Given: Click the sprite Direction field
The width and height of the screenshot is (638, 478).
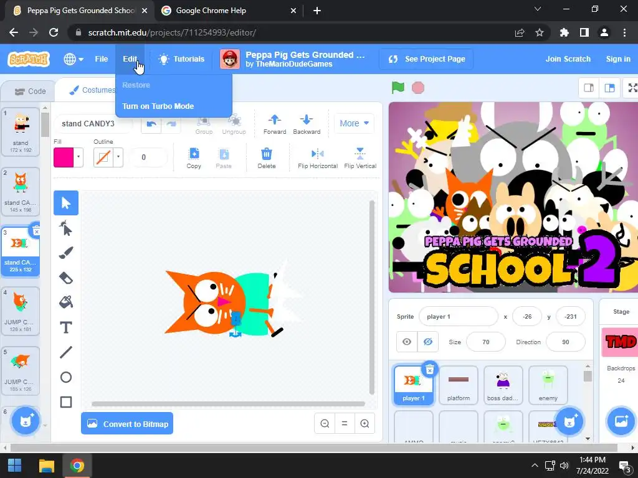Looking at the screenshot, I should (x=566, y=342).
